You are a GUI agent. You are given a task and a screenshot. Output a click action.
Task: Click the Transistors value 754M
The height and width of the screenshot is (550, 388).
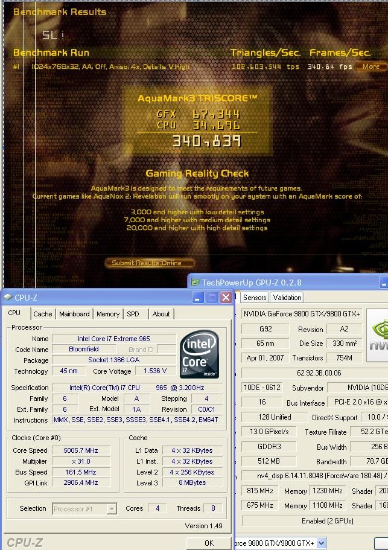click(344, 358)
